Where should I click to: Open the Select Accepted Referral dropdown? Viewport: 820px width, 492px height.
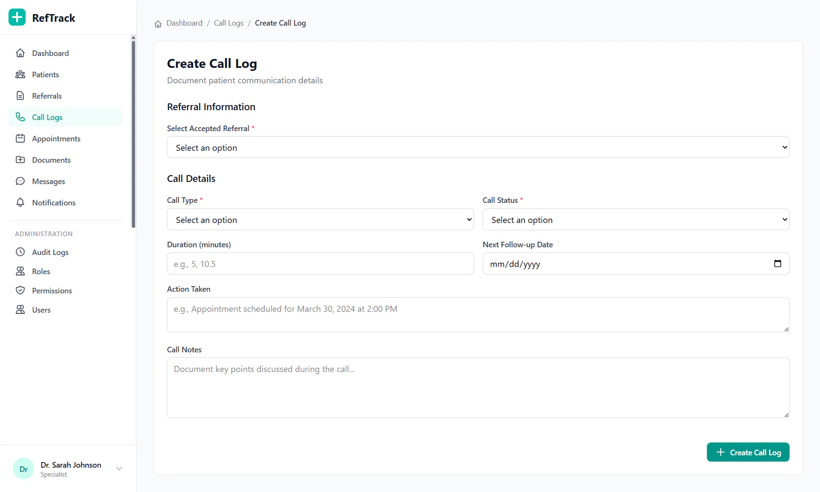click(478, 147)
